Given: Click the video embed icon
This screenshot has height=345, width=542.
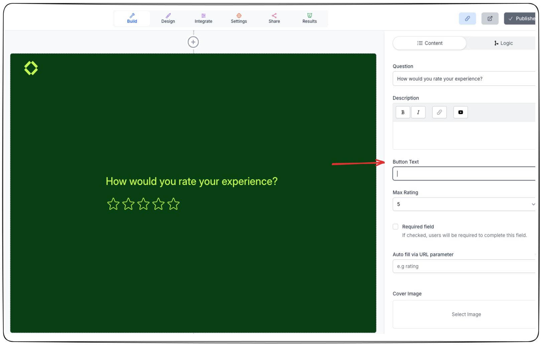Looking at the screenshot, I should tap(460, 112).
